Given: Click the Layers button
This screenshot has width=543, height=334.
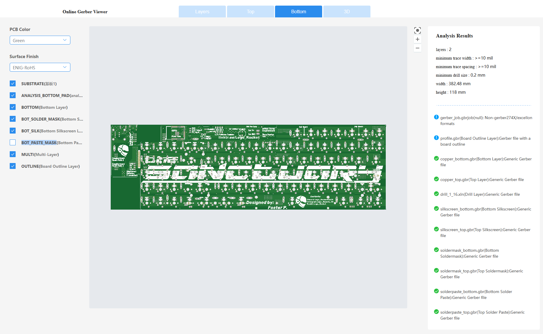Looking at the screenshot, I should (202, 11).
